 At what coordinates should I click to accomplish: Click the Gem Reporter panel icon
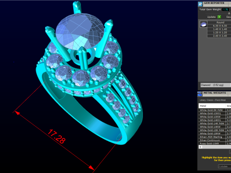click(200, 4)
